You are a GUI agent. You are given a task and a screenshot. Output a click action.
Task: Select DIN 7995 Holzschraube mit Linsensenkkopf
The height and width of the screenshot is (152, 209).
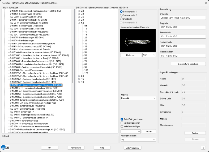pyautogui.click(x=37, y=129)
